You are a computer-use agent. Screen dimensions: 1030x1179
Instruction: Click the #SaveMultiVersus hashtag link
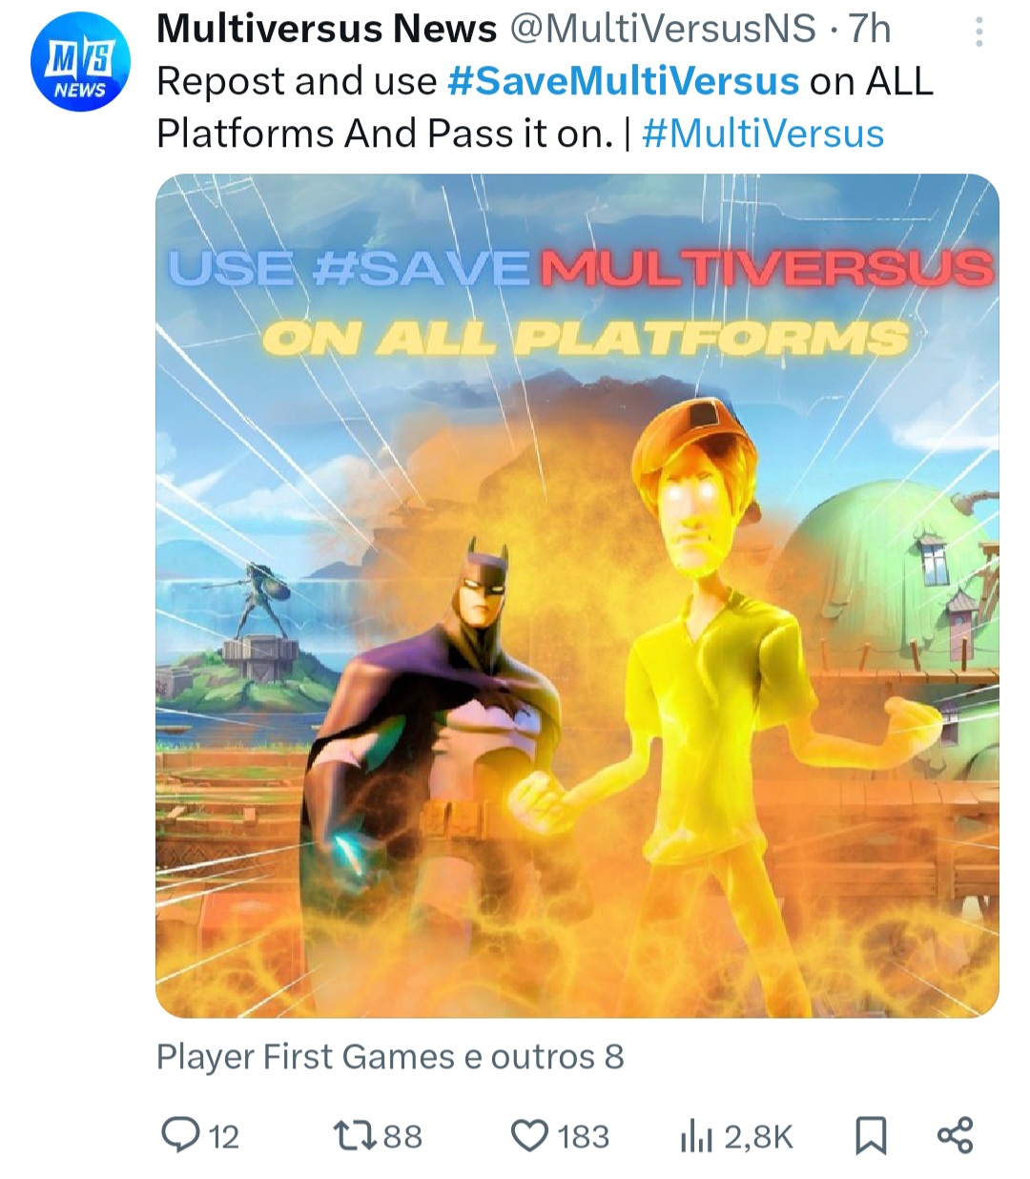click(x=623, y=82)
